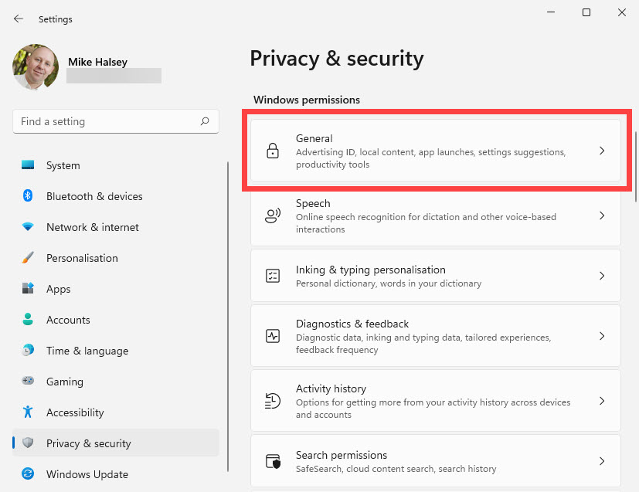
Task: Click the Bluetooth icon in sidebar
Action: click(28, 196)
